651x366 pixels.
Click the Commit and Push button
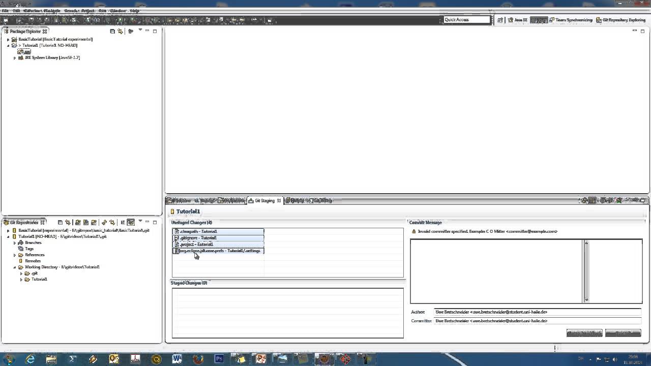tap(584, 333)
